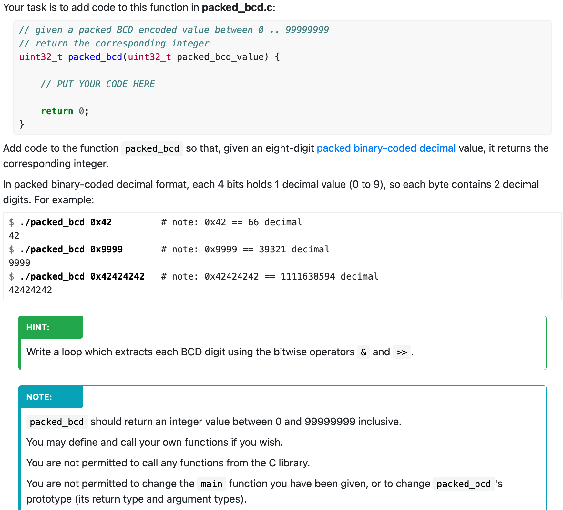Select the & bitwise operator code snippet

[363, 352]
